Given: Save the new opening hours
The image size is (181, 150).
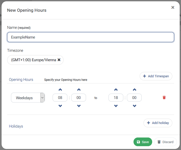Looking at the screenshot, I should 143,142.
